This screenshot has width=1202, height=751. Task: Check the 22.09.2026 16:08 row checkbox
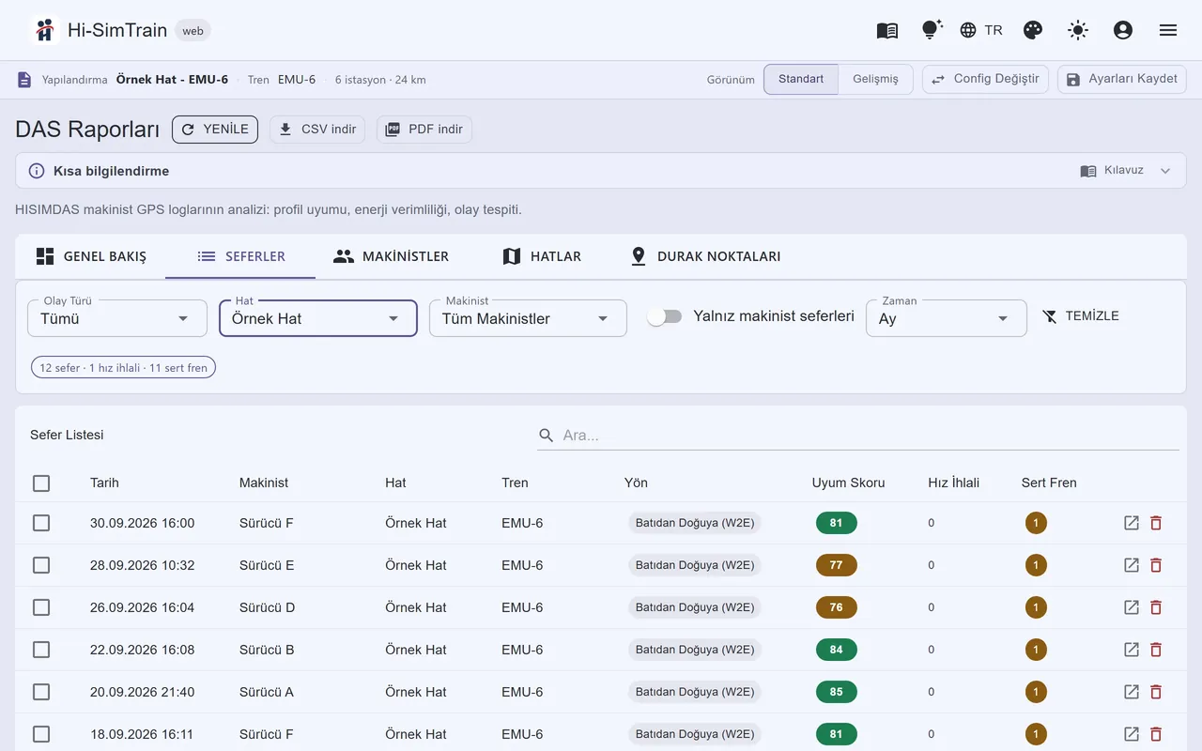tap(41, 650)
